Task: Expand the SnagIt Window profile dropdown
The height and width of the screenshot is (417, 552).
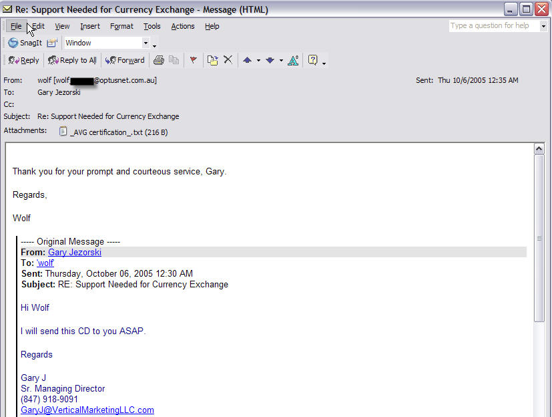Action: [x=146, y=43]
